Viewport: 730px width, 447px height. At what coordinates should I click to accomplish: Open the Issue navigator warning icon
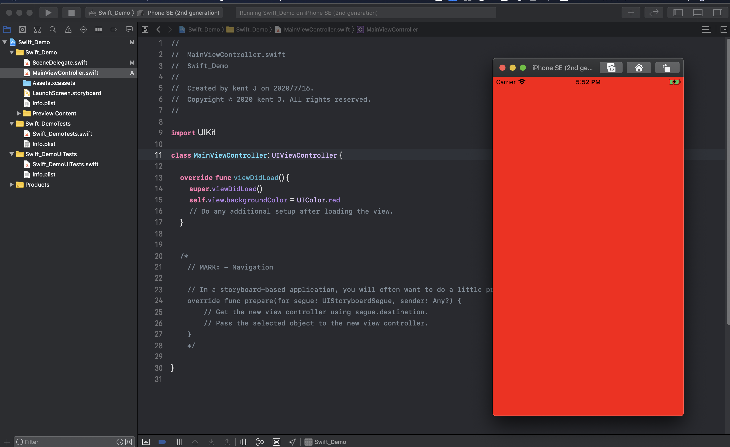(68, 29)
